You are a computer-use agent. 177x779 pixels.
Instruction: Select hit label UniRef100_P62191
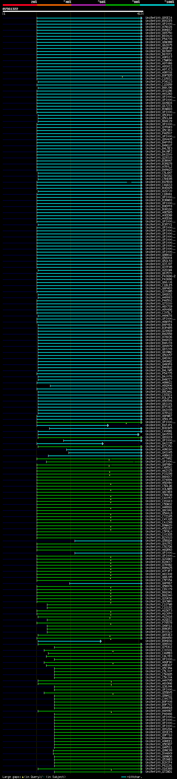[x=159, y=765]
